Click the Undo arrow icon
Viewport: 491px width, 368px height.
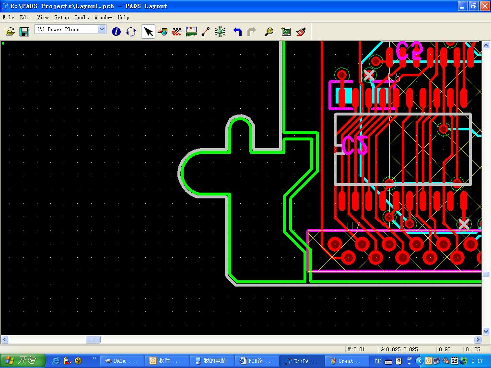[x=237, y=32]
